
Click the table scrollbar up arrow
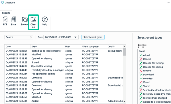click(124, 46)
